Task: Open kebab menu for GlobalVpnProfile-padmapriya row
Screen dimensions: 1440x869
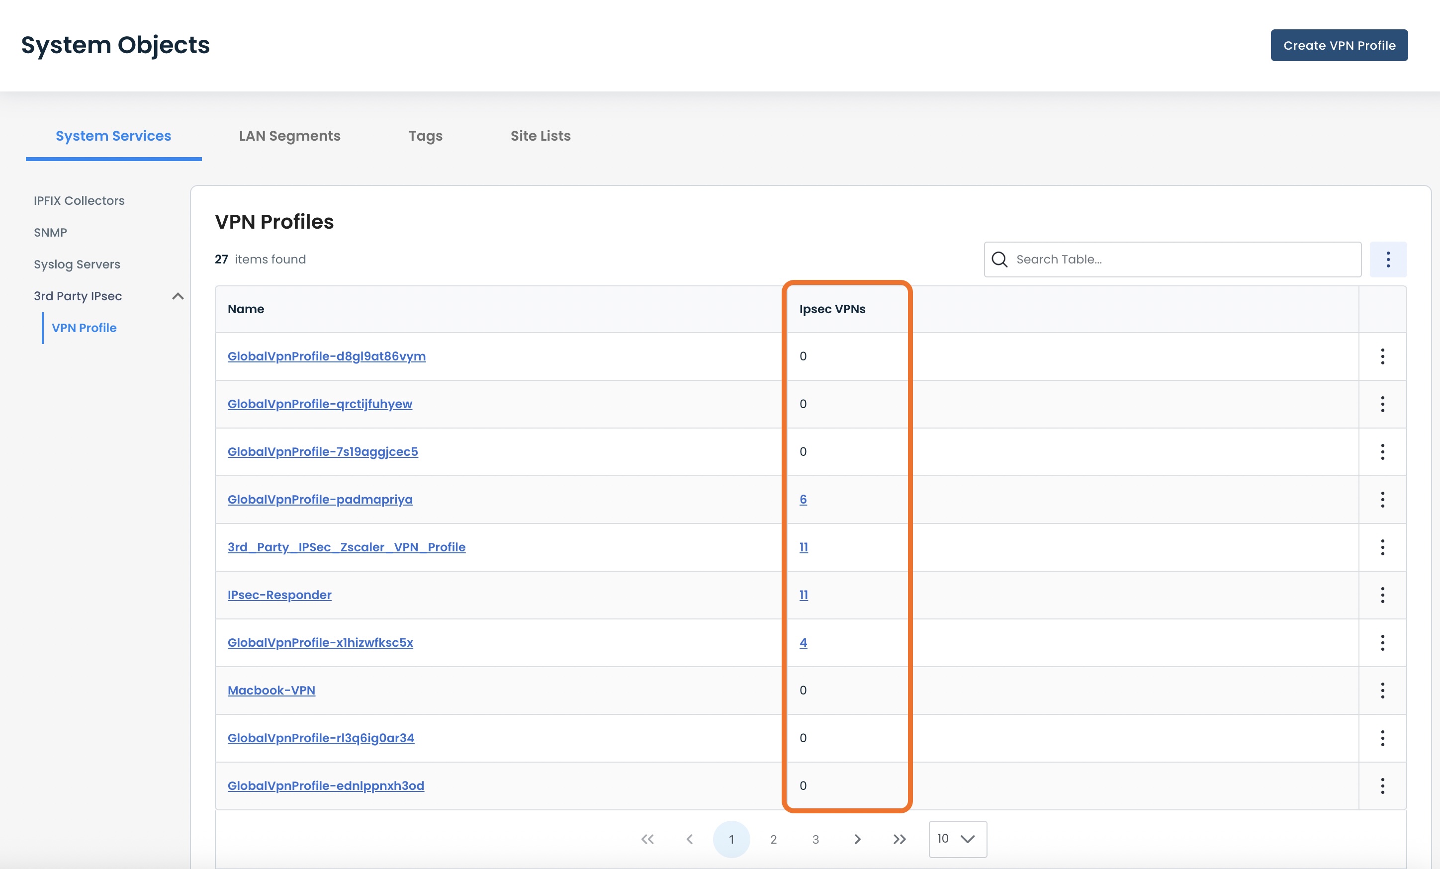Action: coord(1382,500)
